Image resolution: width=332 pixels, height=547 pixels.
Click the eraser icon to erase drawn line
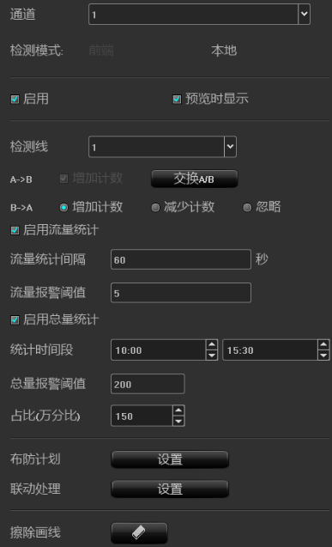click(139, 532)
